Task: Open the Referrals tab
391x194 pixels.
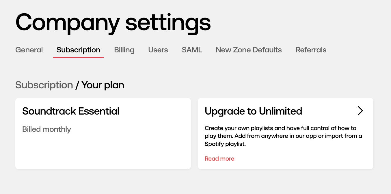Action: pos(311,50)
